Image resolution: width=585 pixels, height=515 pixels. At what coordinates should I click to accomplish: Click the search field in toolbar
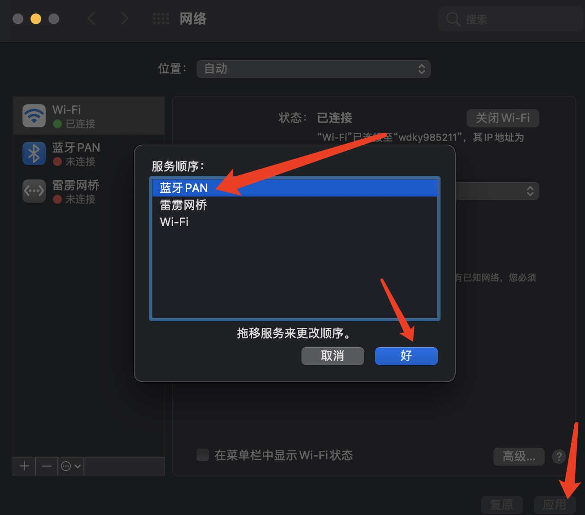[x=510, y=19]
